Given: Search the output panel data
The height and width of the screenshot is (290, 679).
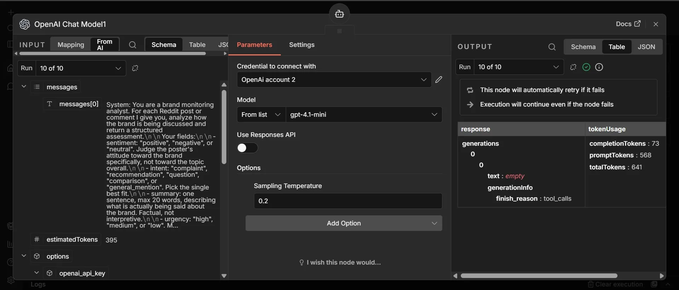Looking at the screenshot, I should point(552,47).
